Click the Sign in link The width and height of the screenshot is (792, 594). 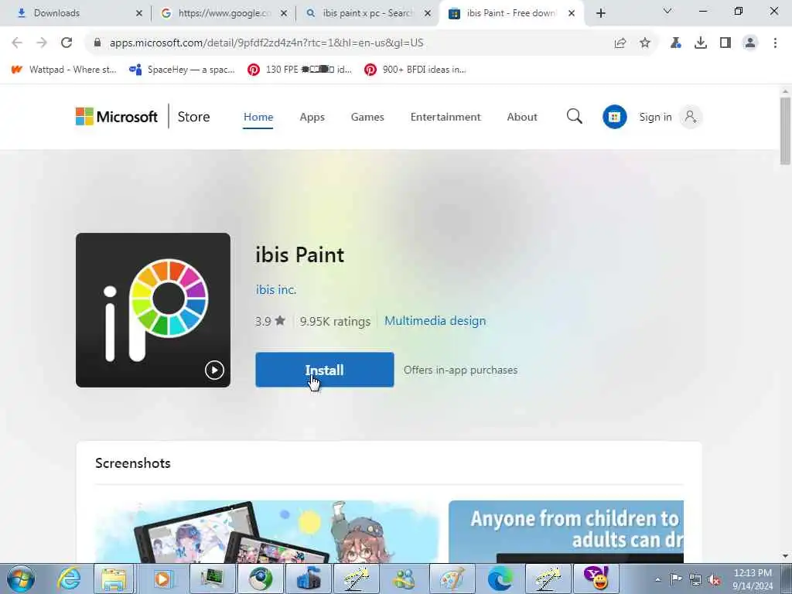(655, 117)
